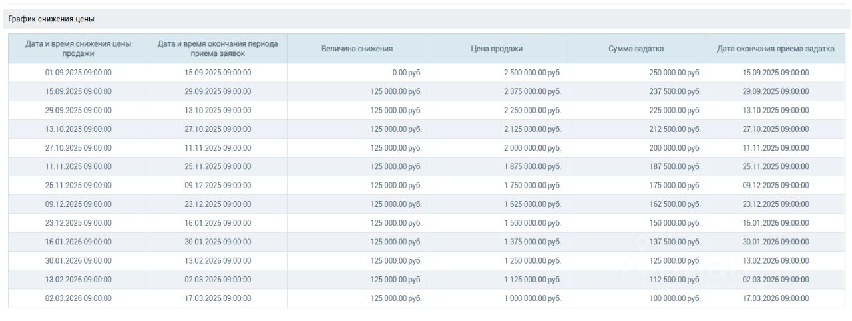
Task: Click the deposit amount 250 000.00 руб.
Action: pyautogui.click(x=675, y=73)
